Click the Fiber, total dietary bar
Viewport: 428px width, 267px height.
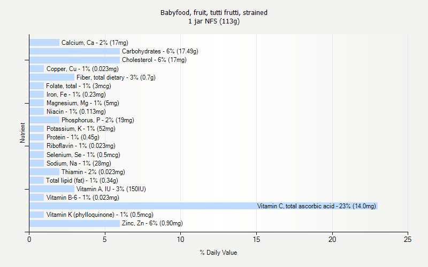52,77
